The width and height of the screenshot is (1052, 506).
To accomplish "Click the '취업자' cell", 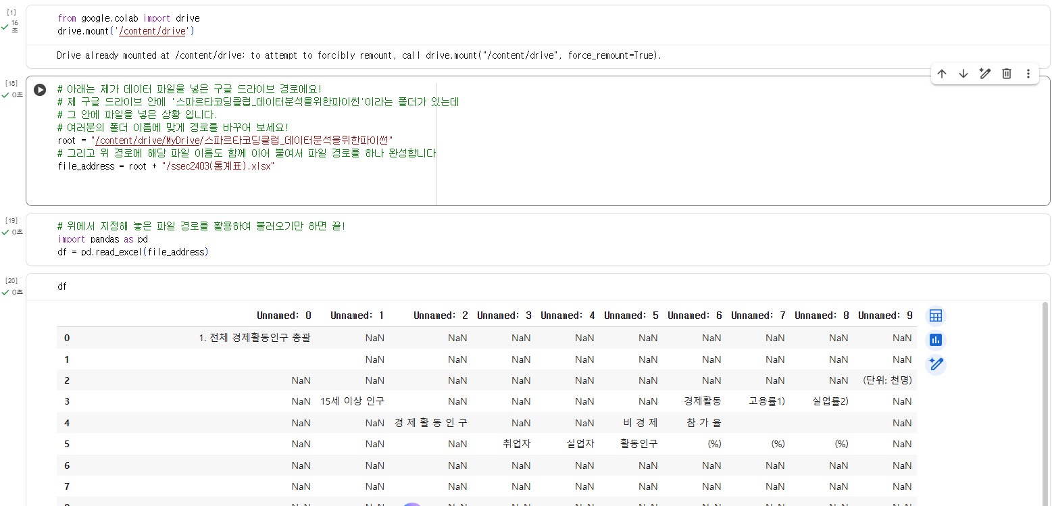I will pyautogui.click(x=517, y=444).
